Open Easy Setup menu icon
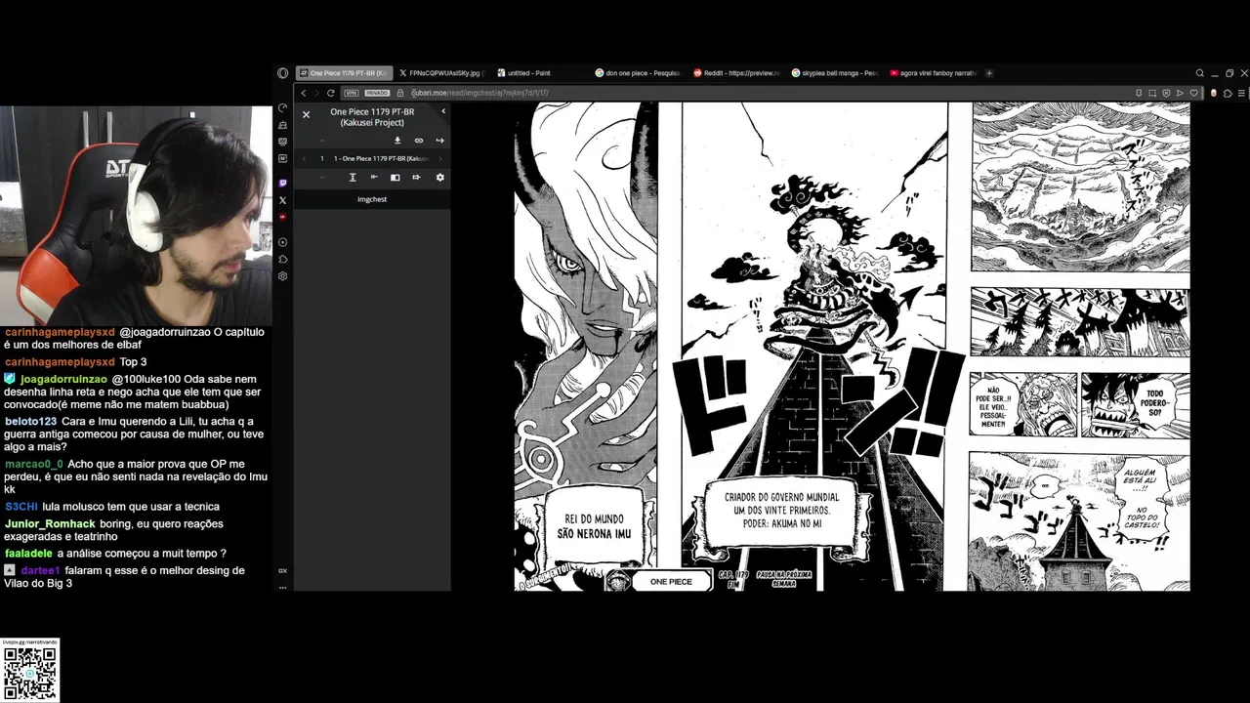This screenshot has width=1250, height=703. coord(1241,93)
